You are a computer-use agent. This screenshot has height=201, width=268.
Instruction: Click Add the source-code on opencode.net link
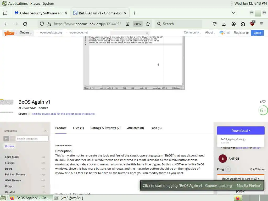pos(63,114)
